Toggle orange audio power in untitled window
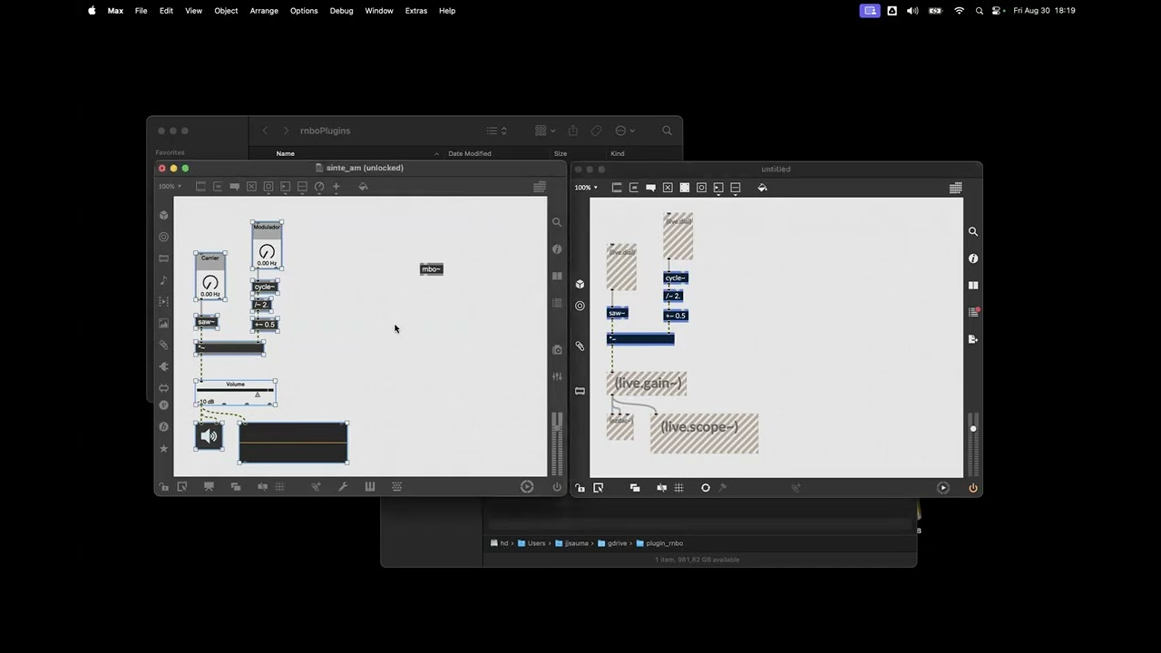 (x=973, y=488)
